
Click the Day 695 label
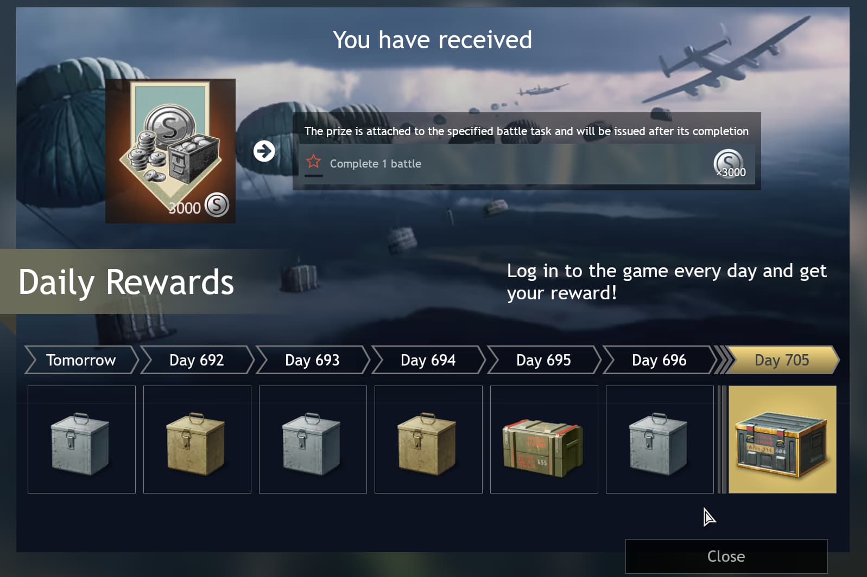543,360
